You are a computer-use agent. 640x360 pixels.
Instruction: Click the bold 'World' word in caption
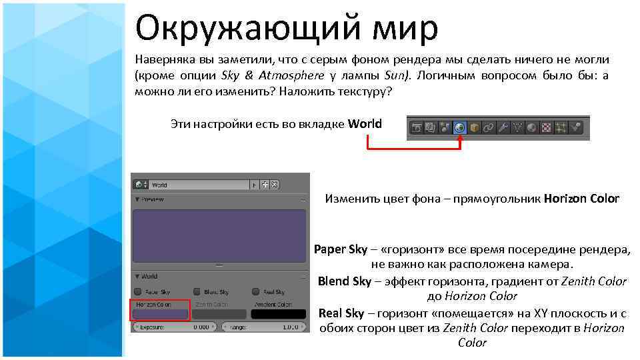coord(365,124)
